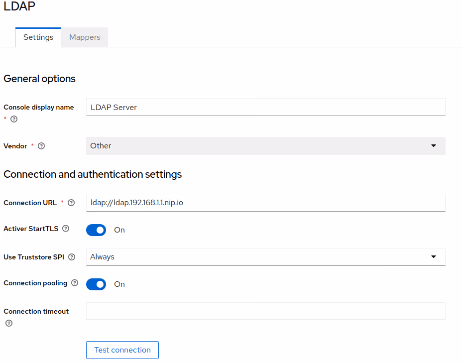Click caret arrow of Truststore SPI select

pos(433,257)
